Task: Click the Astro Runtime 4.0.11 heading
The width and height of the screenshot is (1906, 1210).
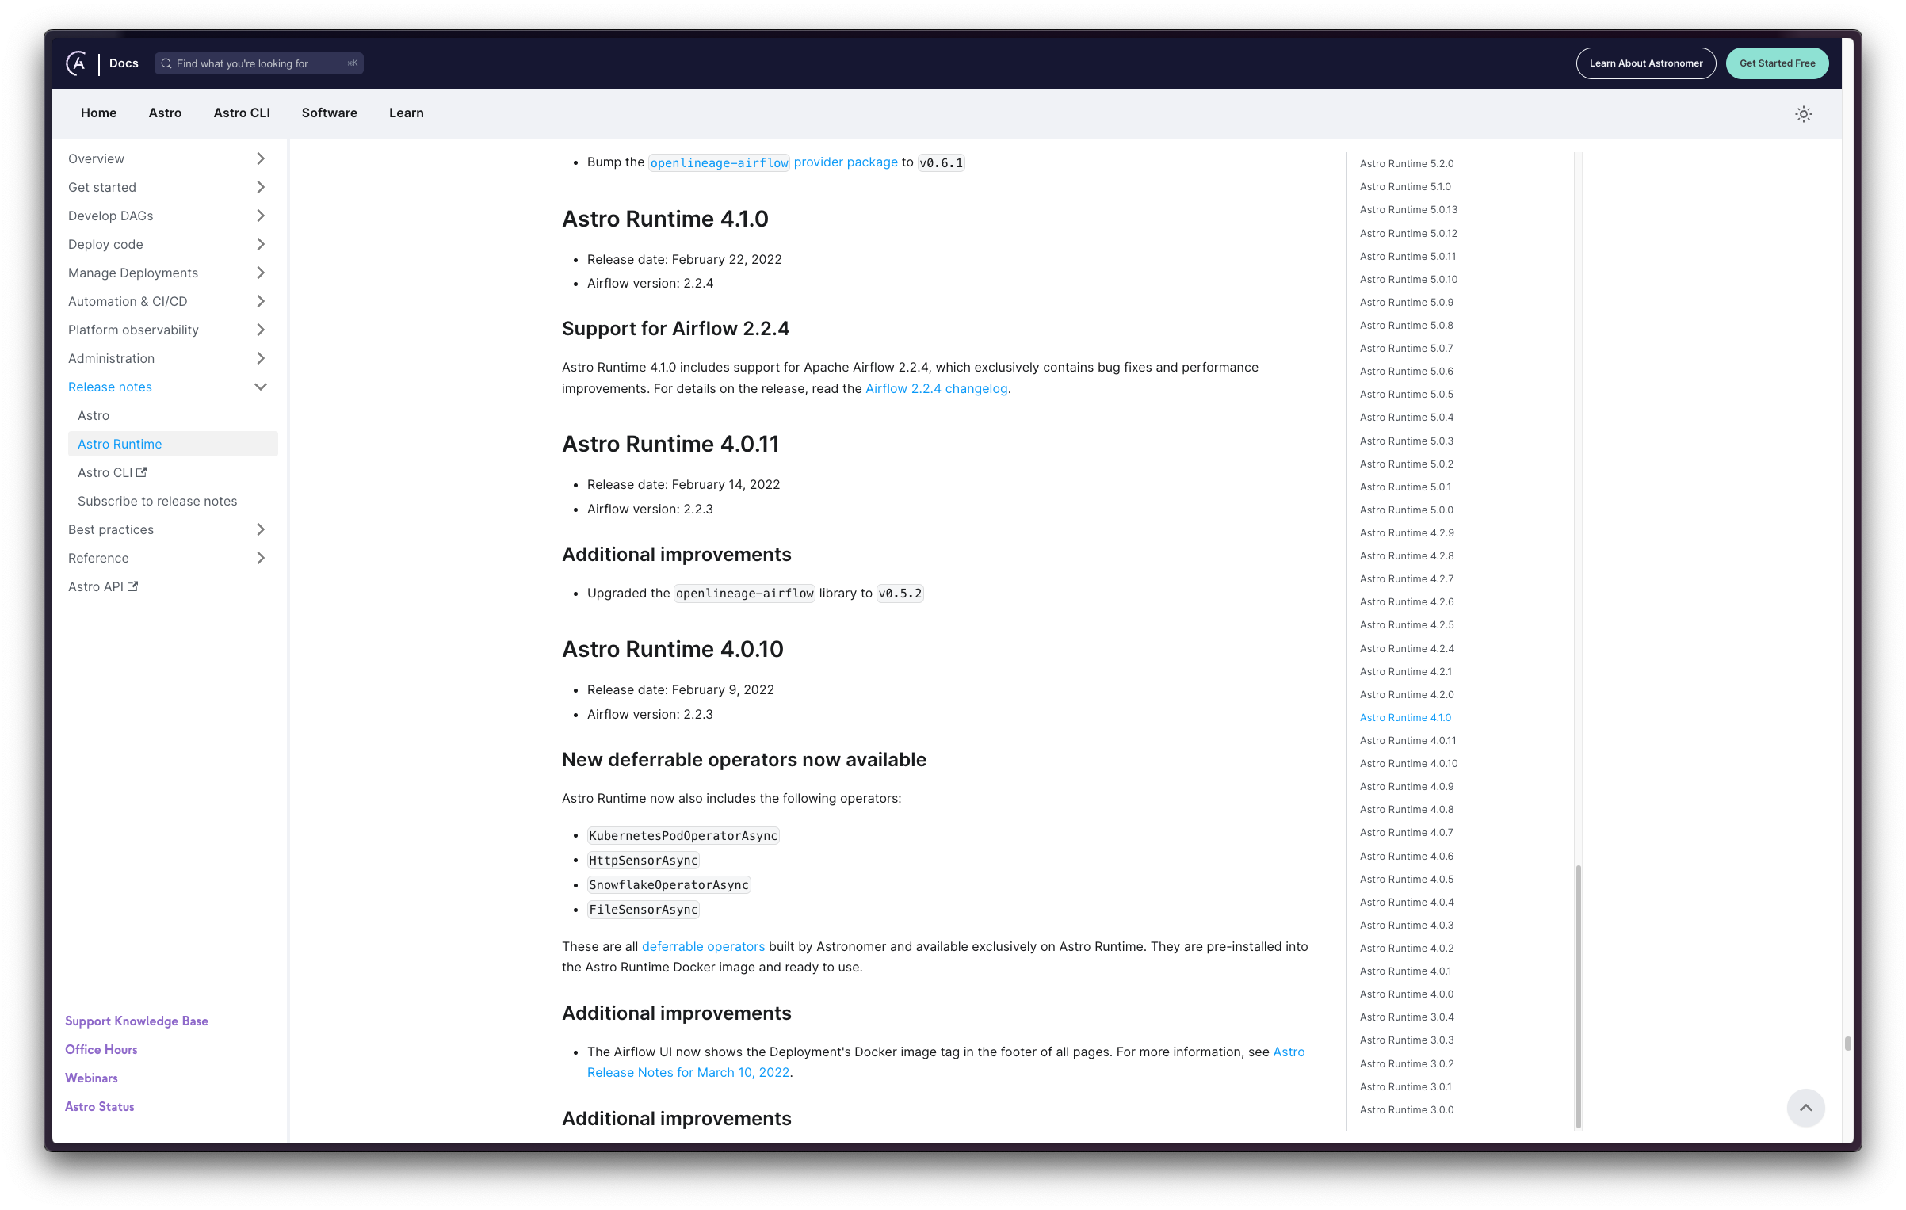Action: pyautogui.click(x=670, y=444)
